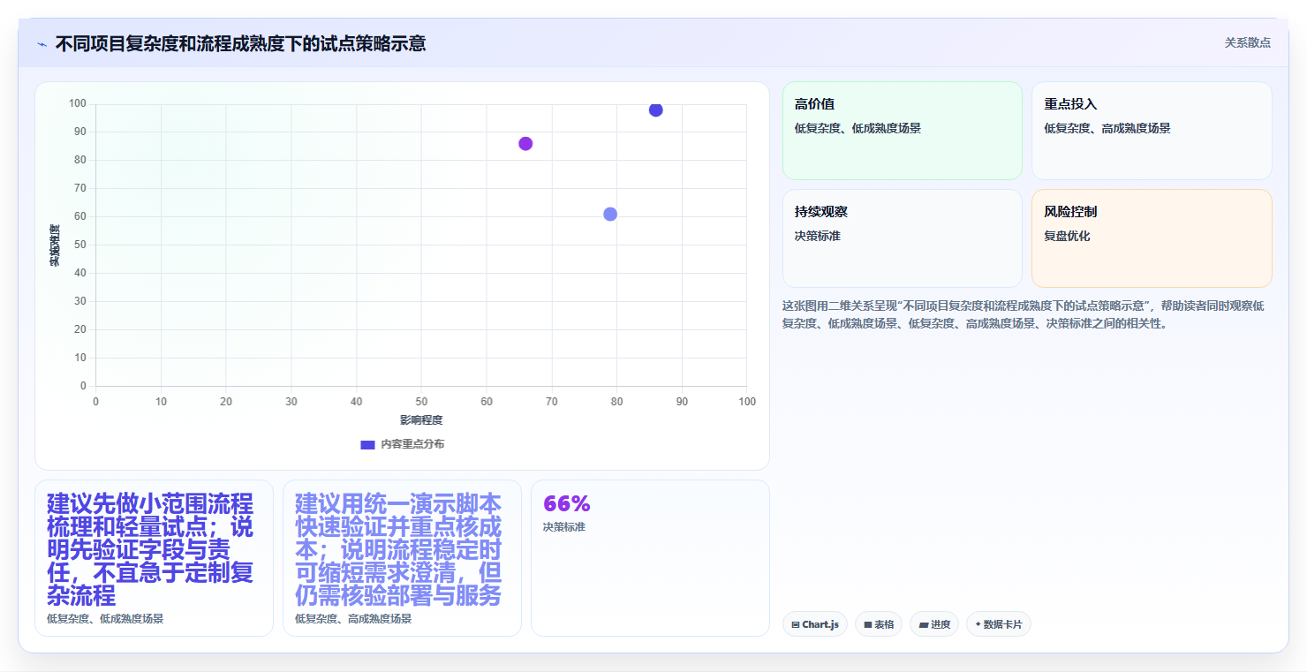This screenshot has height=672, width=1307.
Task: Click 复盘优化 text in 风险控制 card
Action: pos(1067,236)
